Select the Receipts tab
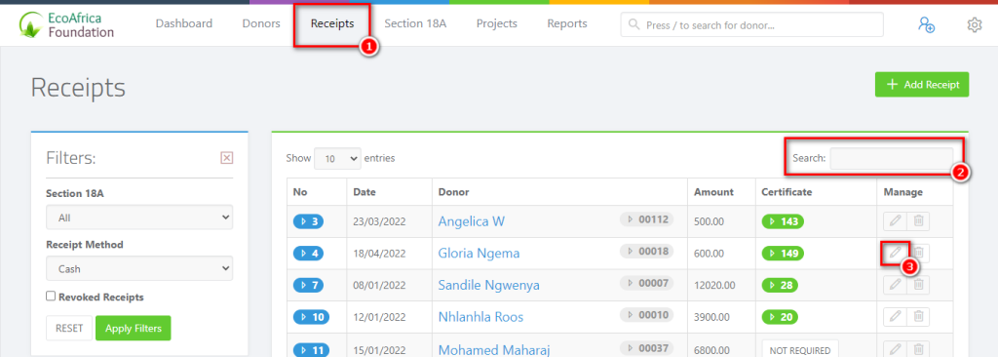 [x=332, y=24]
